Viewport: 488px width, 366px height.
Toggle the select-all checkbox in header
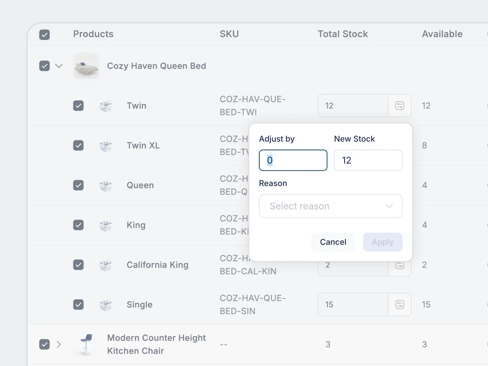point(44,35)
